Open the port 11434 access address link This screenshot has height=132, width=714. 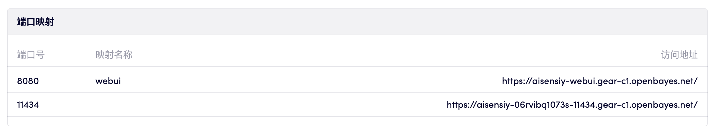pos(572,105)
